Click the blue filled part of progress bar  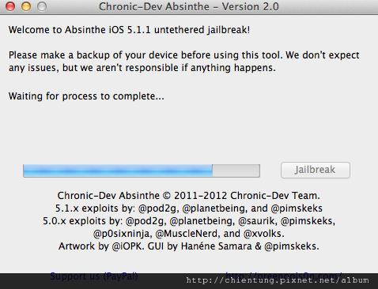(x=118, y=171)
